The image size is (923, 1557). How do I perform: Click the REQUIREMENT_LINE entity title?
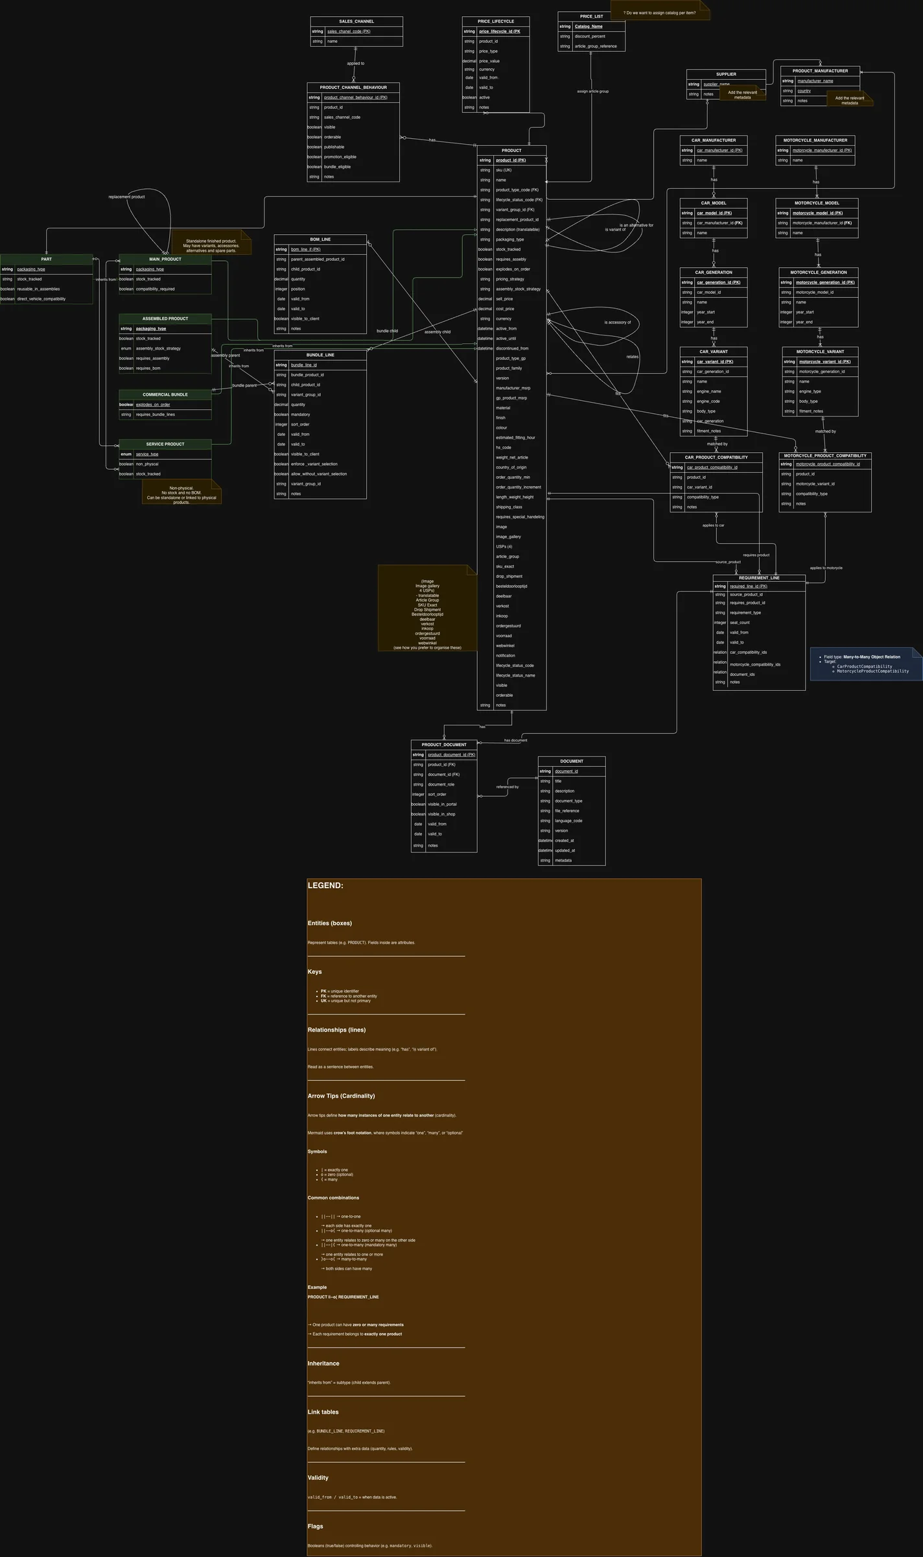(759, 578)
